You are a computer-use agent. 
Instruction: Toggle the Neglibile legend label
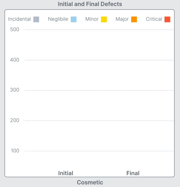click(x=58, y=19)
